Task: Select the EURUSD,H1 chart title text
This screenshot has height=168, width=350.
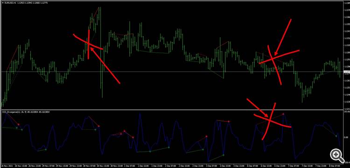Action: coord(9,2)
